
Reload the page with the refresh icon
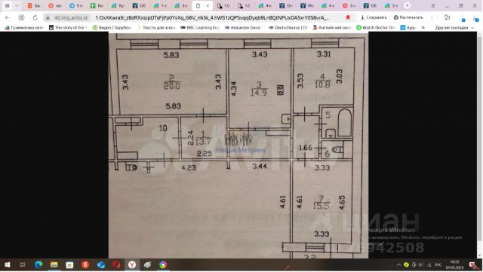tap(35, 18)
